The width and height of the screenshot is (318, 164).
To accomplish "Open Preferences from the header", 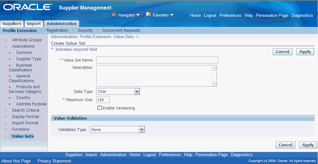I will pos(230,16).
